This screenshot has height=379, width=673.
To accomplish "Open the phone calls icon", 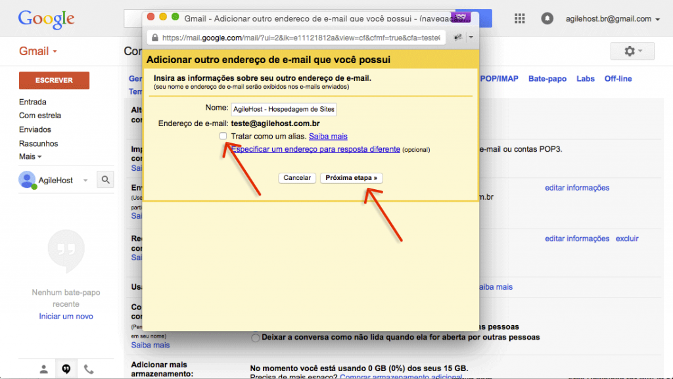I will [x=89, y=368].
